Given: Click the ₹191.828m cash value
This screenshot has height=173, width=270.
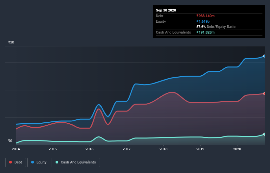Looking at the screenshot, I should [206, 32].
